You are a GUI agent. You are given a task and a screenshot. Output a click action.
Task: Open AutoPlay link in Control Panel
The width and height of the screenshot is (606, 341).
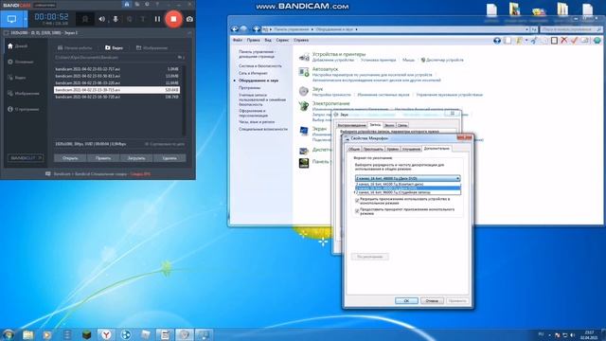coord(325,69)
